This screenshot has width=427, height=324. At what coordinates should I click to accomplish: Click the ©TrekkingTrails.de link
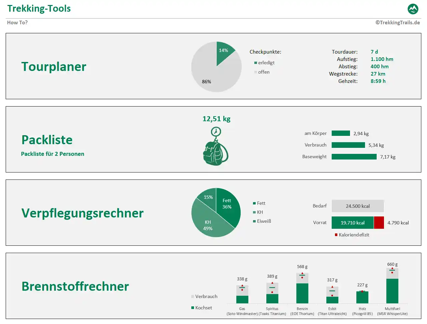coord(397,22)
